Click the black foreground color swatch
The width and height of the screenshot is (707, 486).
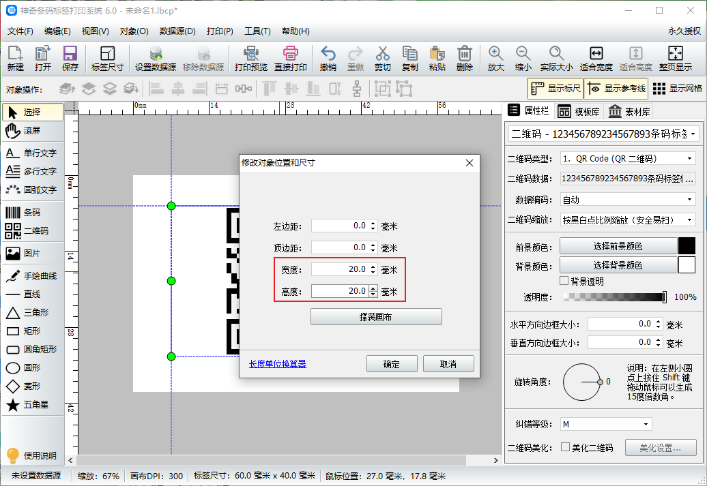point(687,246)
